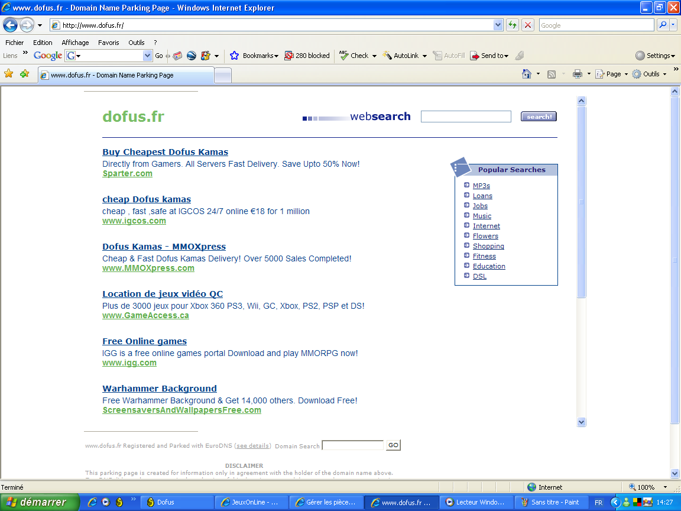Click the Education popular search link
The height and width of the screenshot is (511, 681).
489,266
